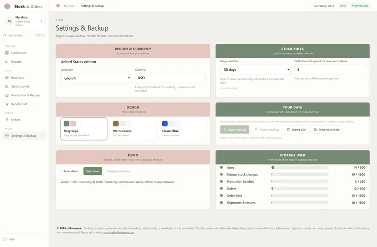377x247 pixels.
Task: Click the Manual stock changes progress bar
Action: 300,174
